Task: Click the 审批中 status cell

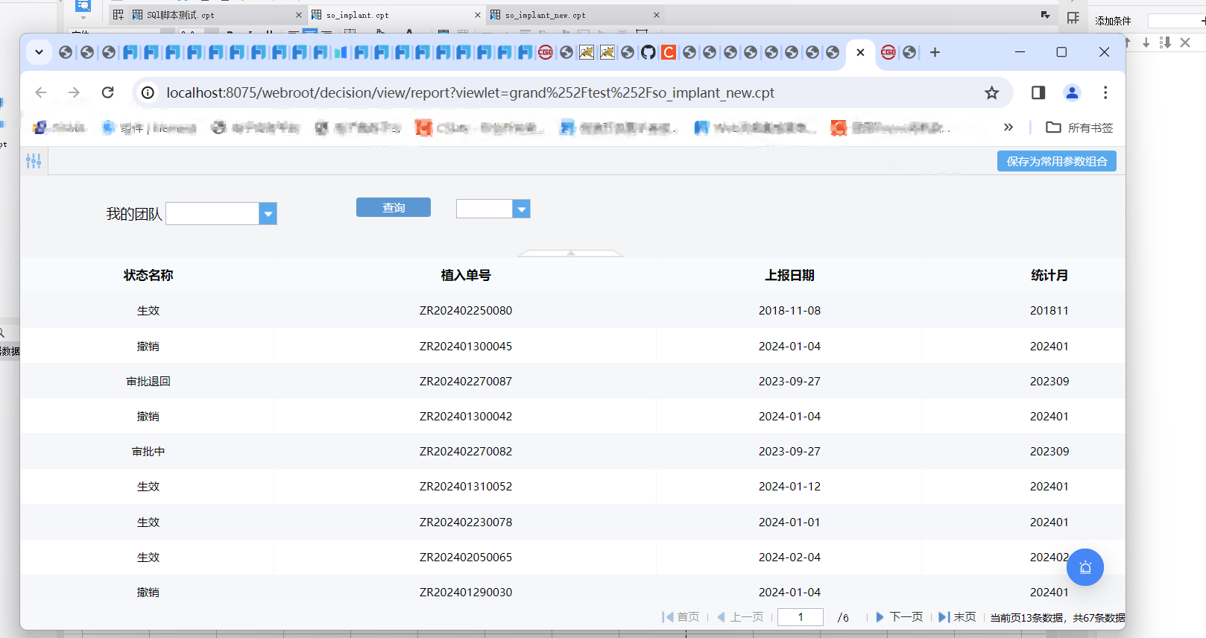Action: (x=148, y=451)
